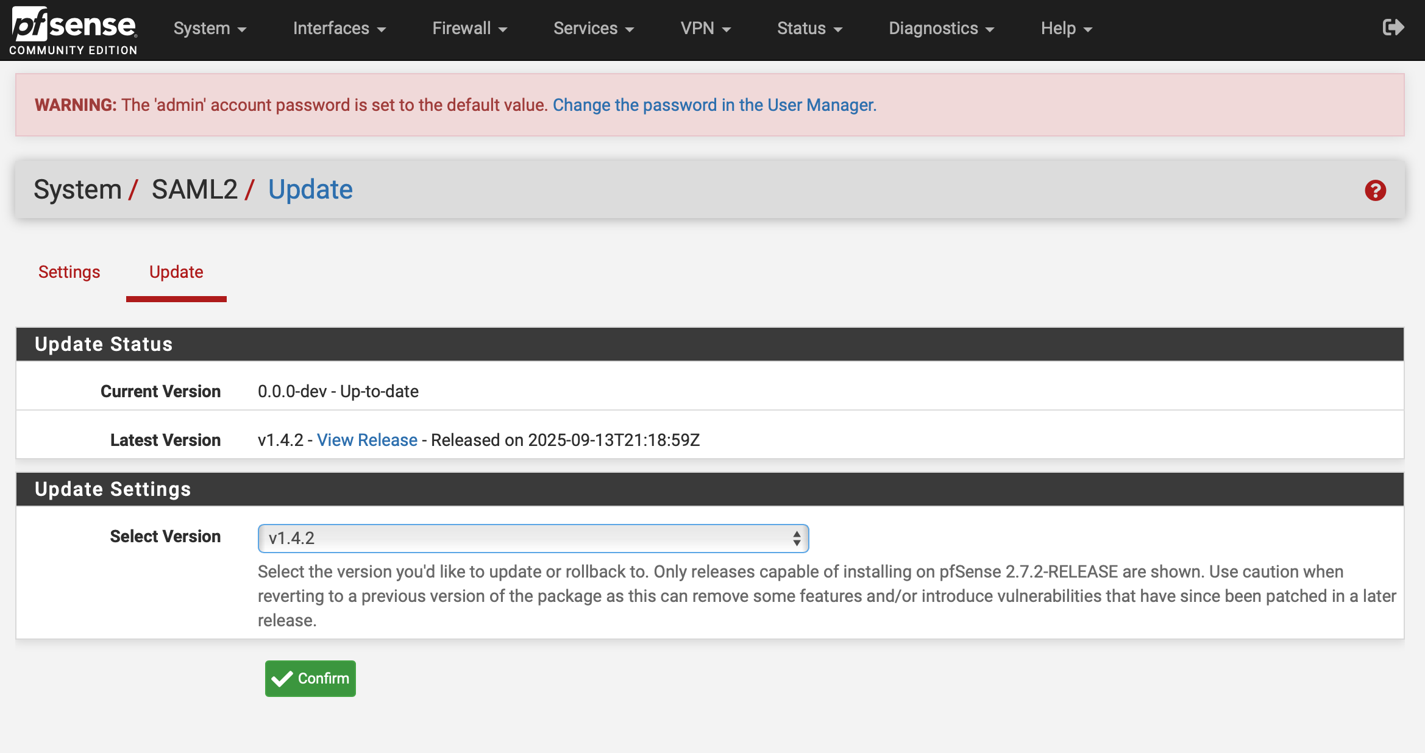Click the Update breadcrumb link

[310, 189]
